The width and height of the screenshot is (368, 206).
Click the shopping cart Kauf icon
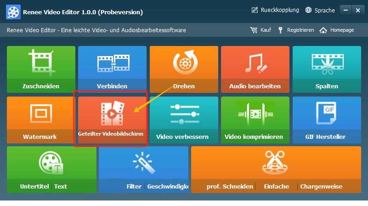point(254,30)
